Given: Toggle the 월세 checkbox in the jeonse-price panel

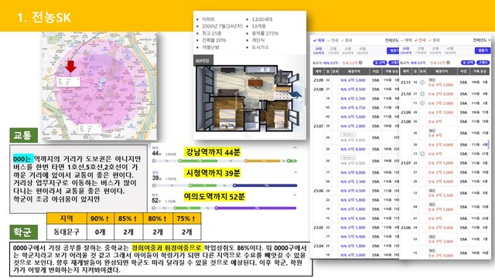Looking at the screenshot, I should (434, 40).
